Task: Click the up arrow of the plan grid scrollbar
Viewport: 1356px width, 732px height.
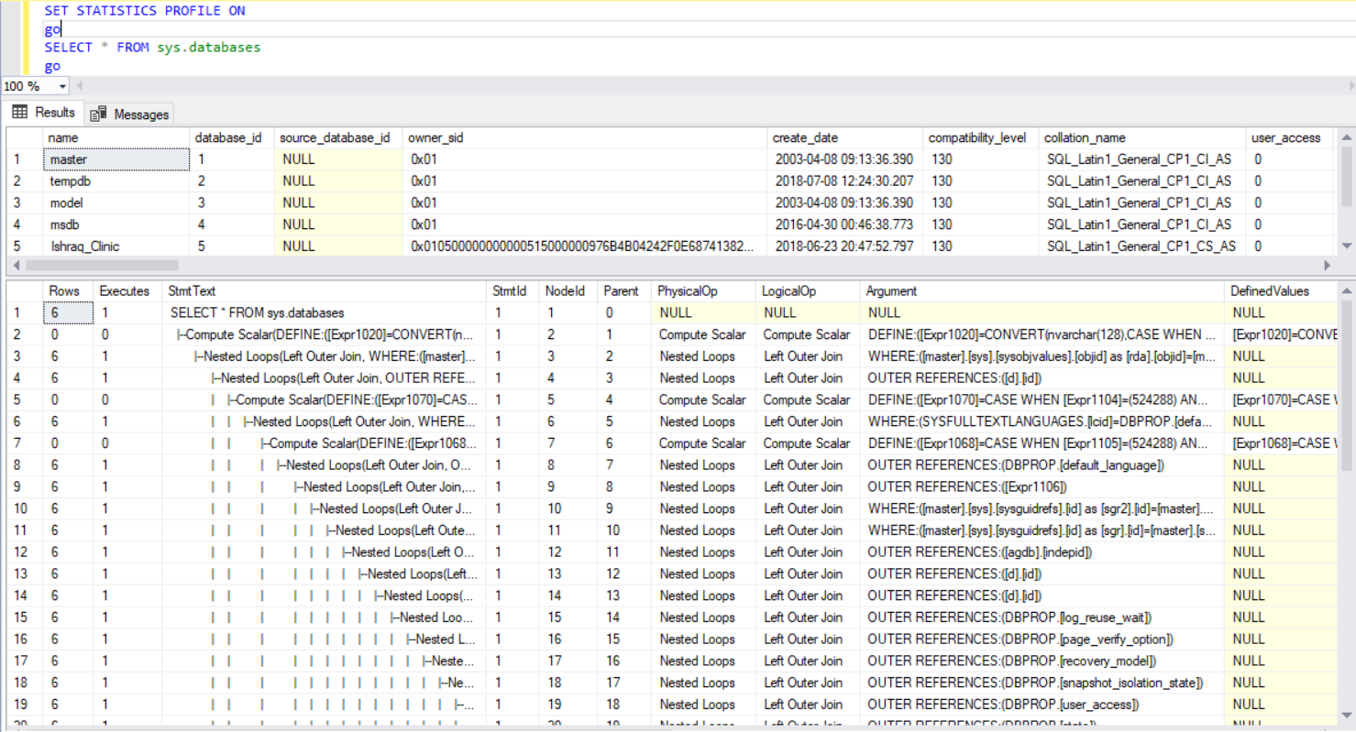Action: (x=1346, y=292)
